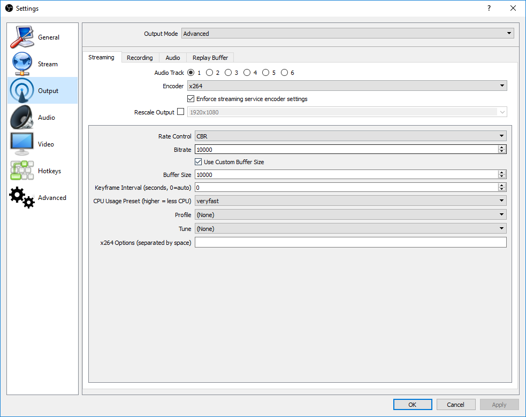
Task: Open Audio settings via speaker icon
Action: 22,117
